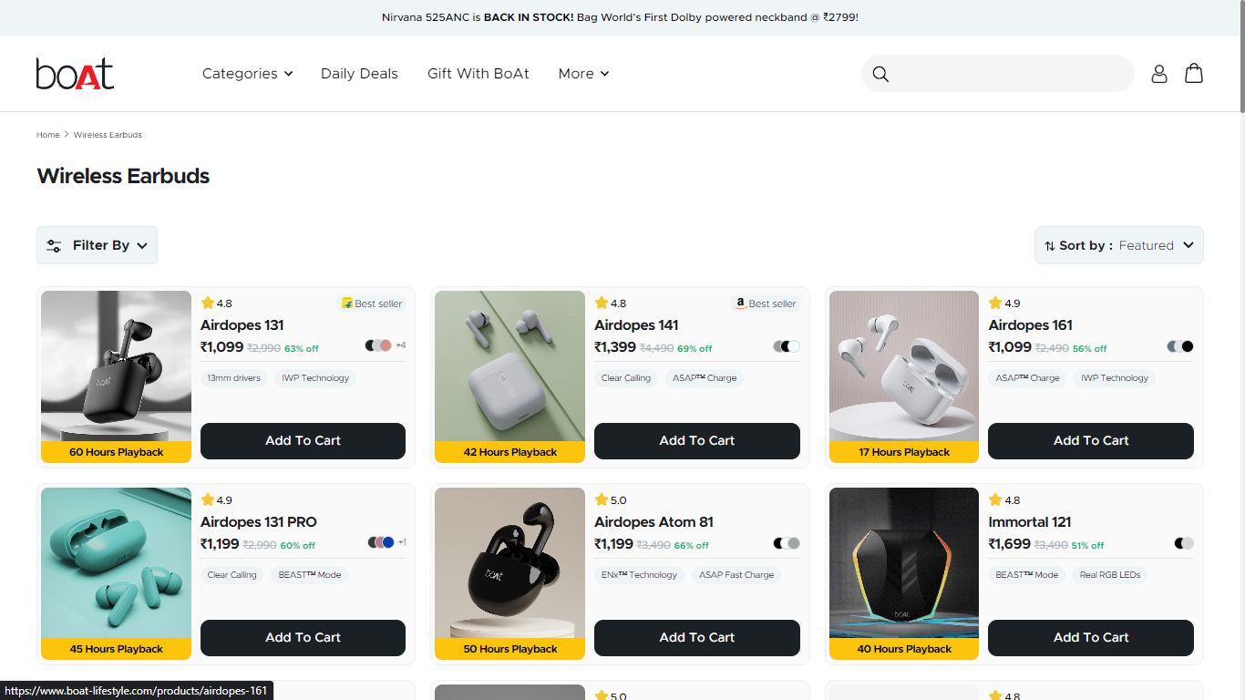Click the filter sliders icon in Filter By

54,245
